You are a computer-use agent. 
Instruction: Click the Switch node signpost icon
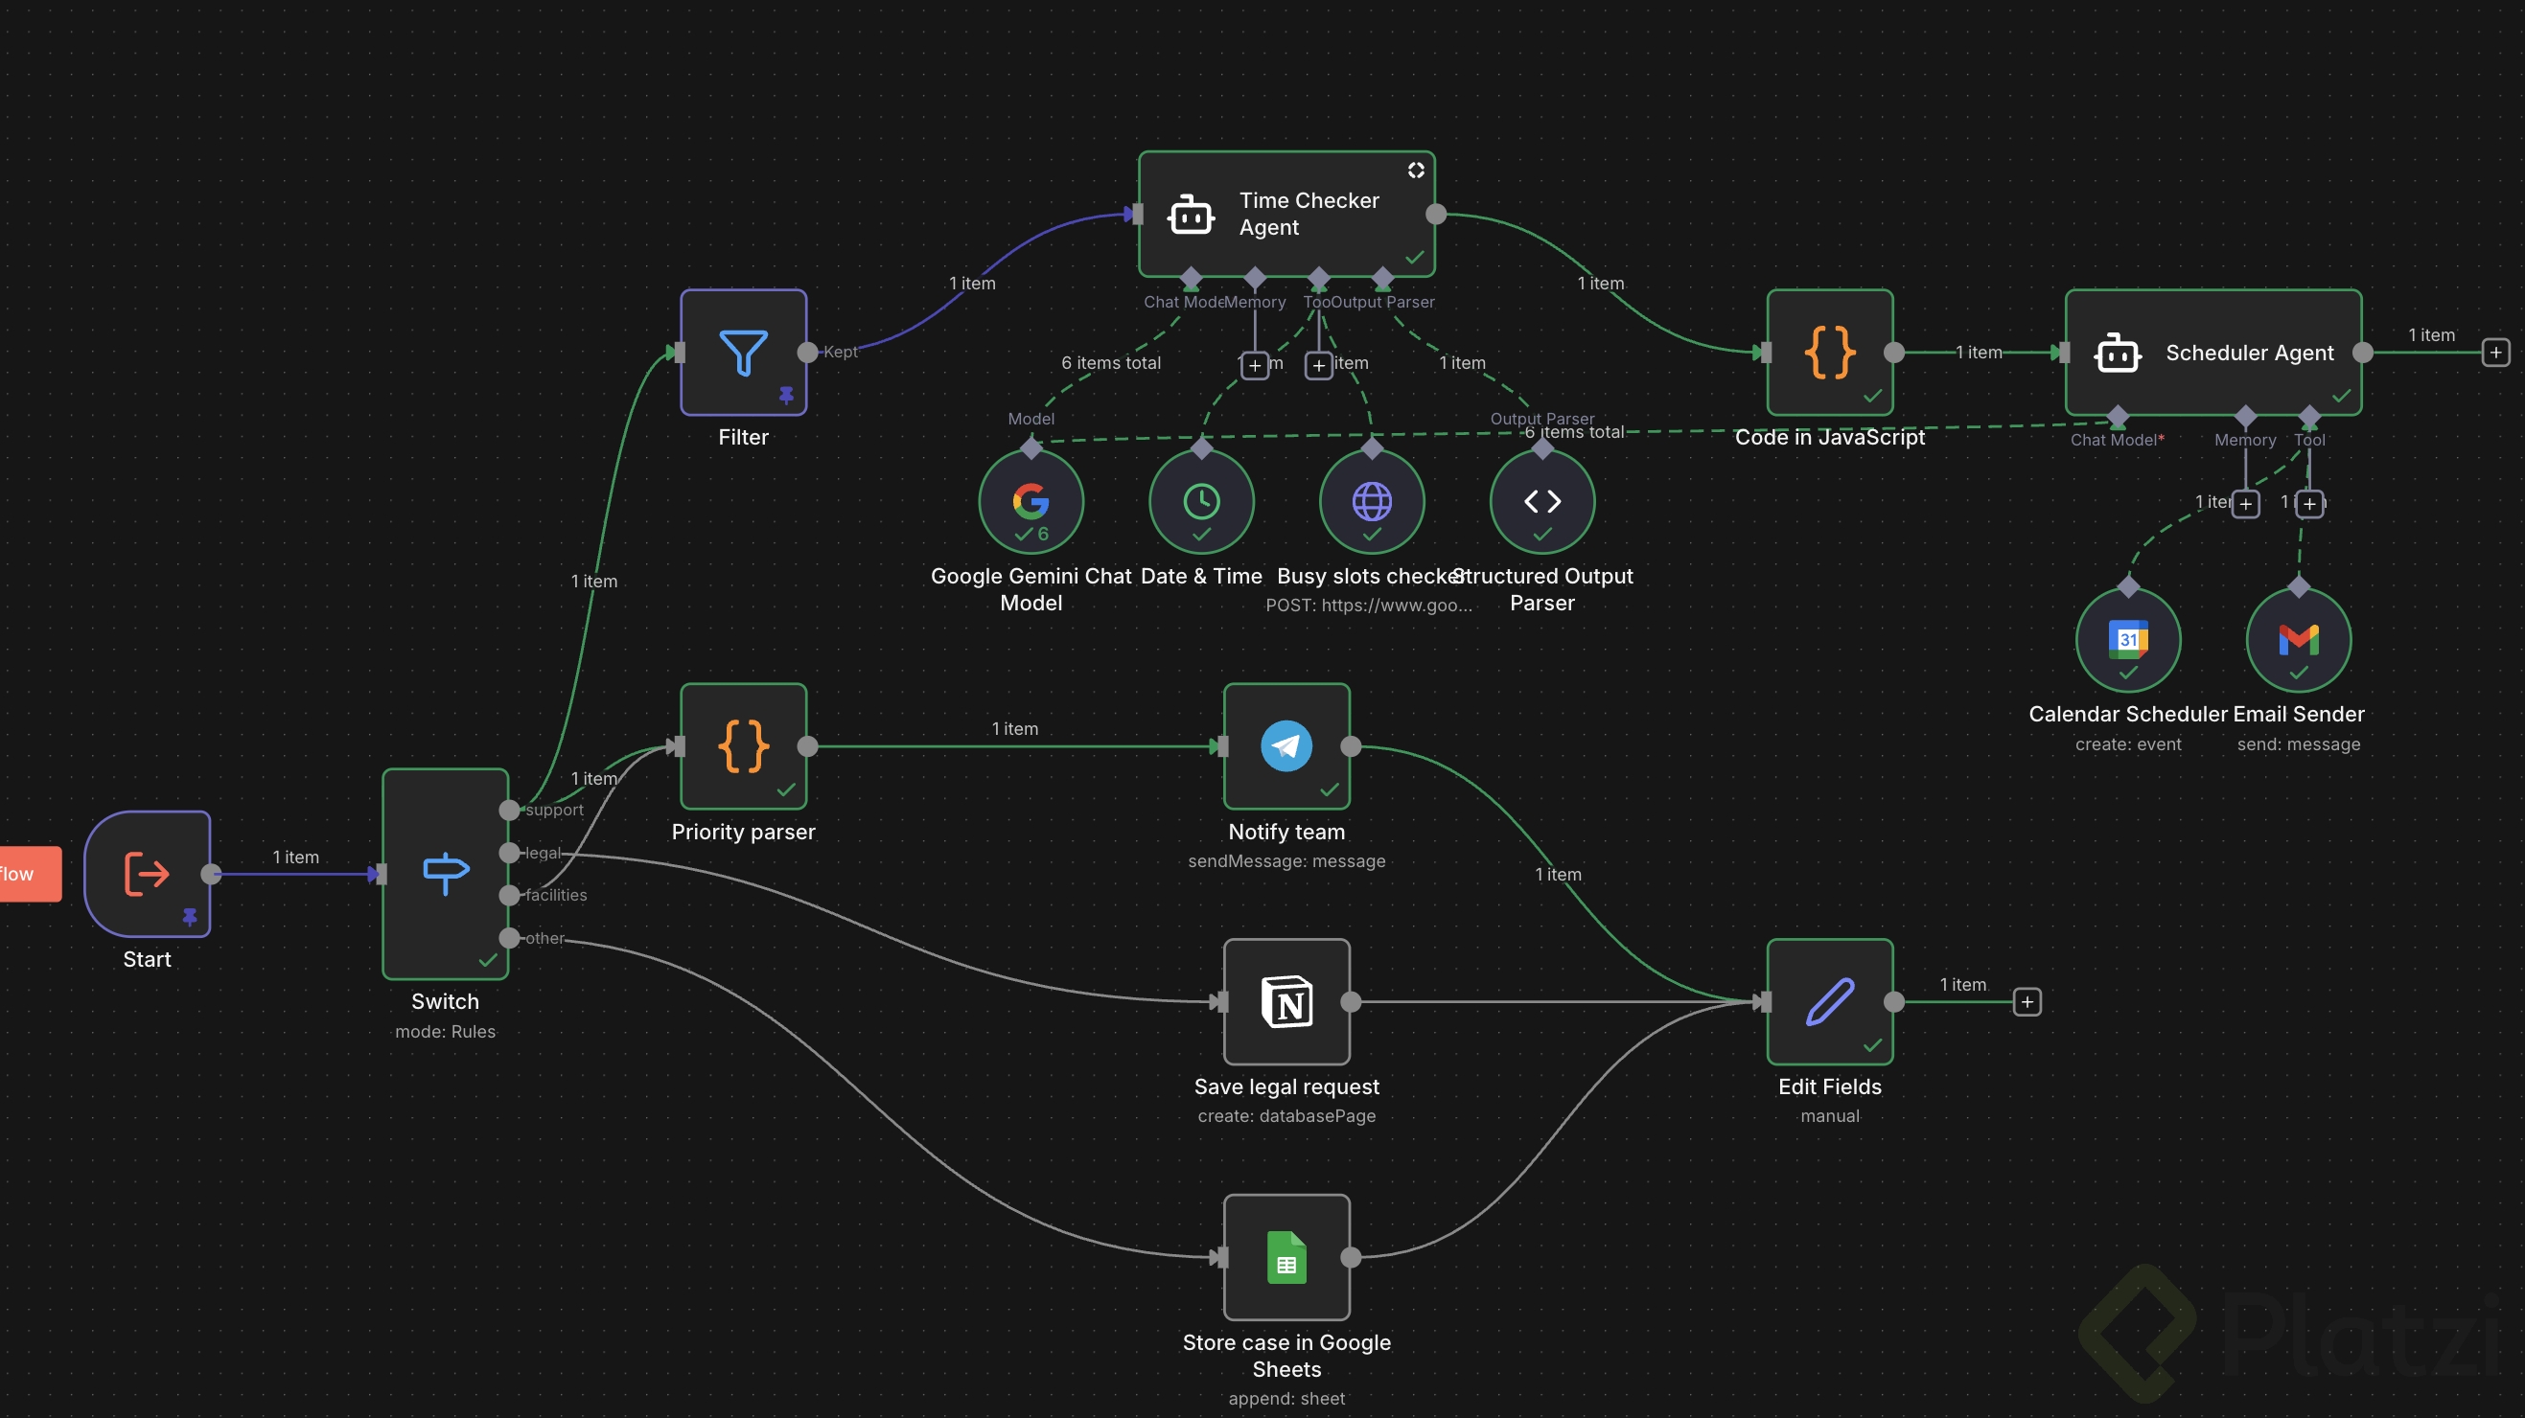point(445,872)
